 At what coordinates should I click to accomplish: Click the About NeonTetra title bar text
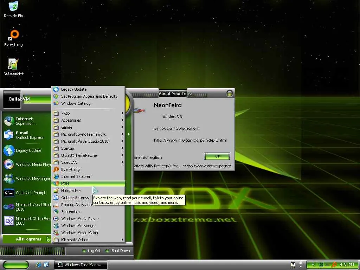coord(175,94)
